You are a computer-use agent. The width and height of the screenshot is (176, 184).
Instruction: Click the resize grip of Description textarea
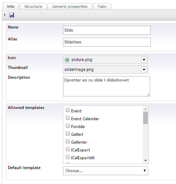(x=148, y=95)
